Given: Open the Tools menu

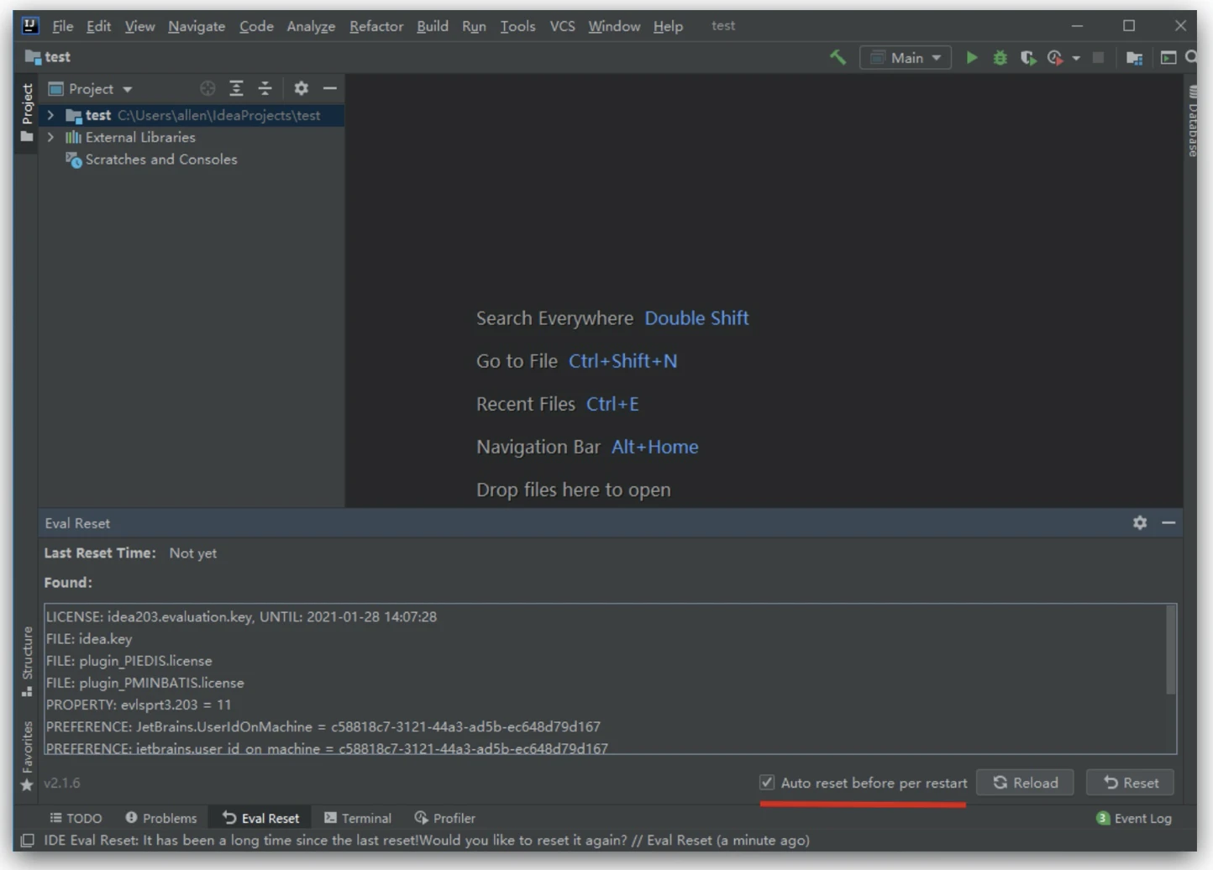Looking at the screenshot, I should pyautogui.click(x=517, y=26).
